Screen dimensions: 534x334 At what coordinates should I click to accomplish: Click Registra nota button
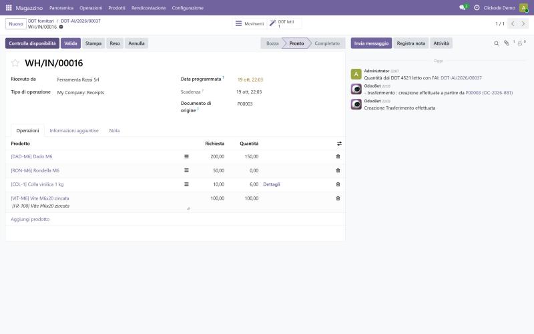[411, 43]
